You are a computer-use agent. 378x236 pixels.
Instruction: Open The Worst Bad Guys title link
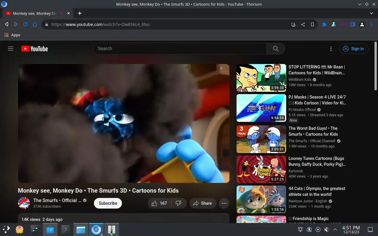[313, 131]
